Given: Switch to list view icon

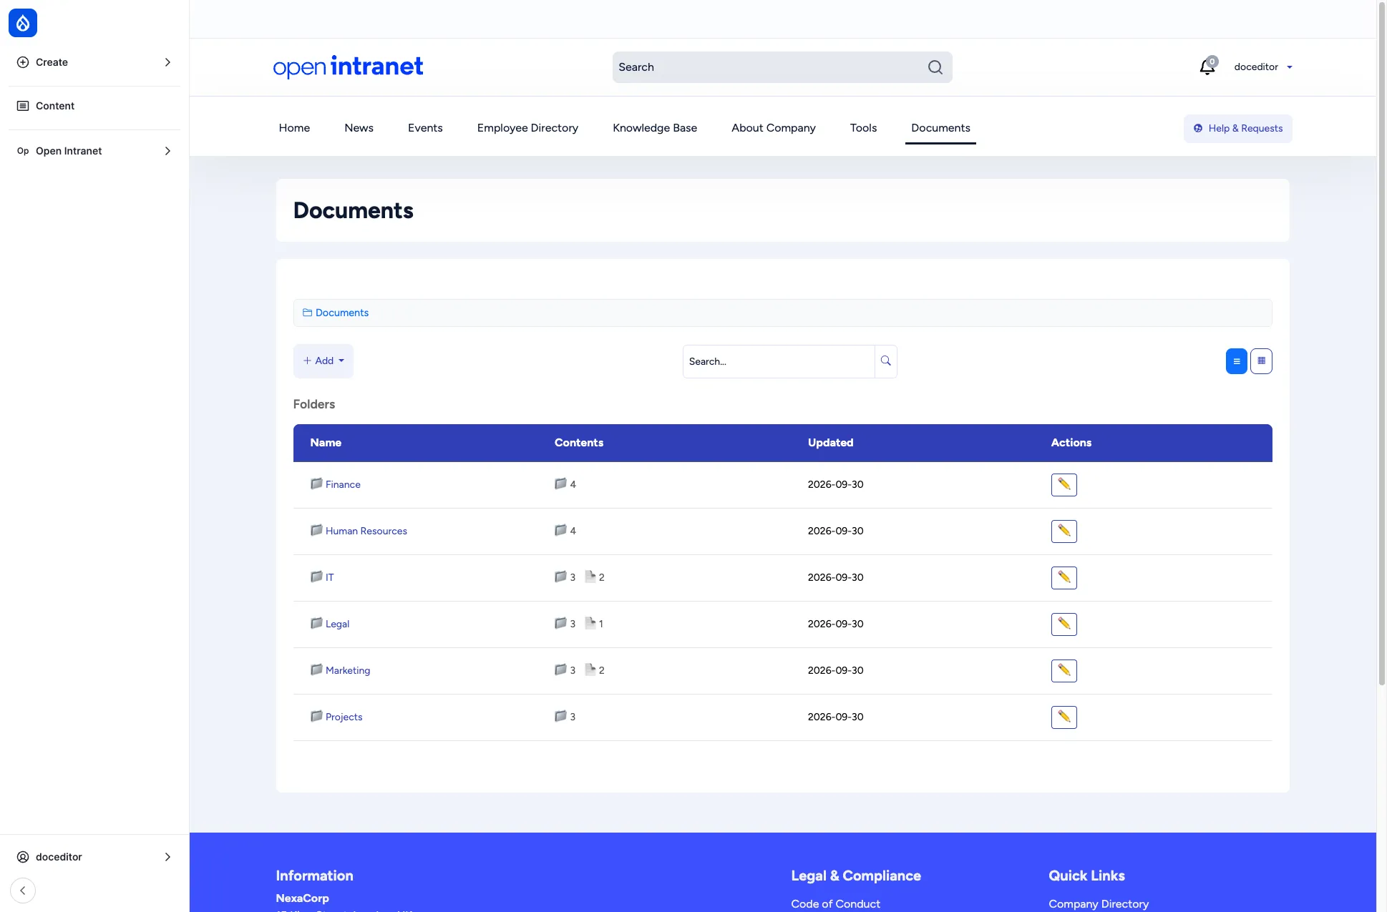Looking at the screenshot, I should tap(1237, 361).
